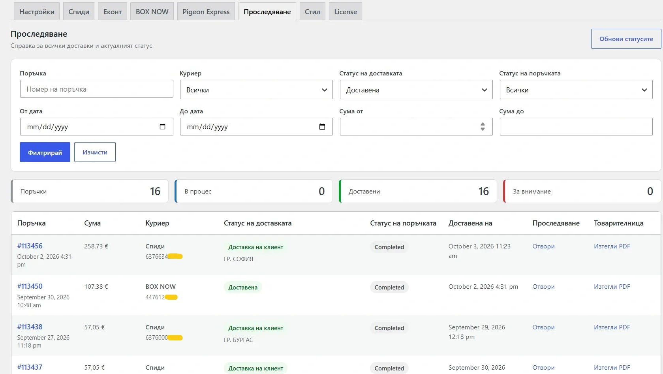Click the За внимание summary card

(x=582, y=191)
